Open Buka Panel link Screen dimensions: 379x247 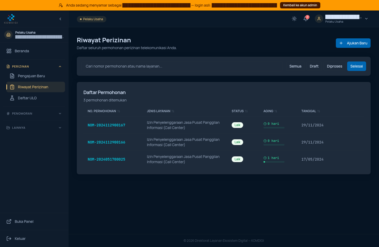(x=34, y=222)
